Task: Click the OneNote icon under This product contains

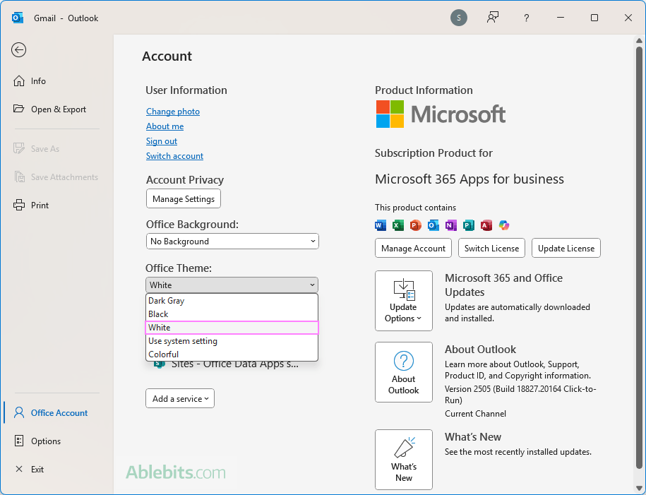Action: click(x=451, y=225)
